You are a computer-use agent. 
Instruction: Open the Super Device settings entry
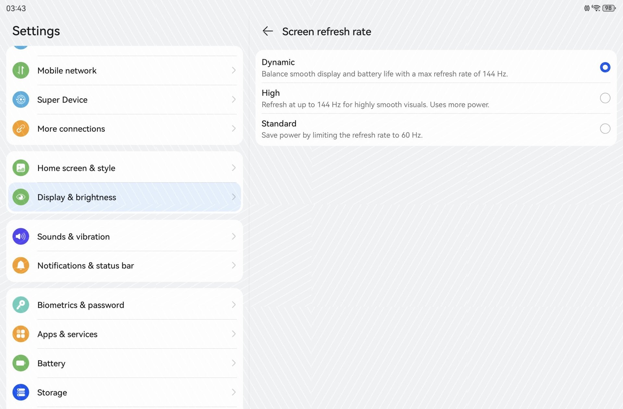click(x=125, y=99)
